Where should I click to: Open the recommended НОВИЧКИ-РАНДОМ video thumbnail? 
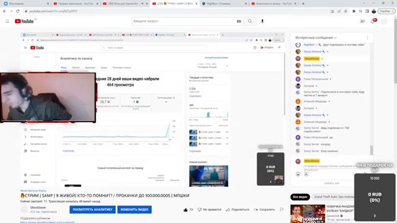pyautogui.click(x=308, y=214)
